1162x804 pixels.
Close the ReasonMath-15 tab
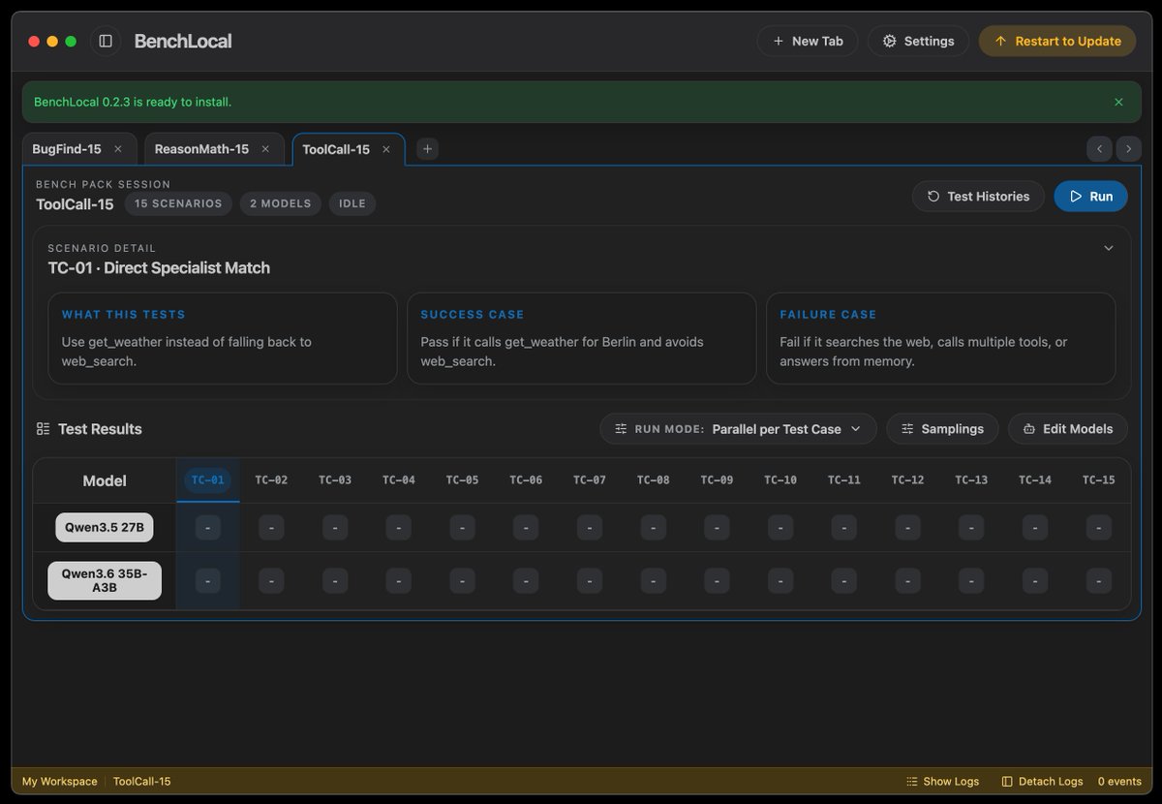pos(266,149)
